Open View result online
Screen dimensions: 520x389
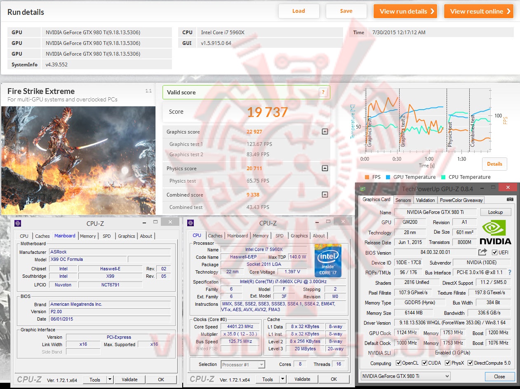[479, 11]
